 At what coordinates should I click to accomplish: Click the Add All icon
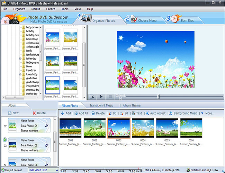pyautogui.click(x=76, y=113)
